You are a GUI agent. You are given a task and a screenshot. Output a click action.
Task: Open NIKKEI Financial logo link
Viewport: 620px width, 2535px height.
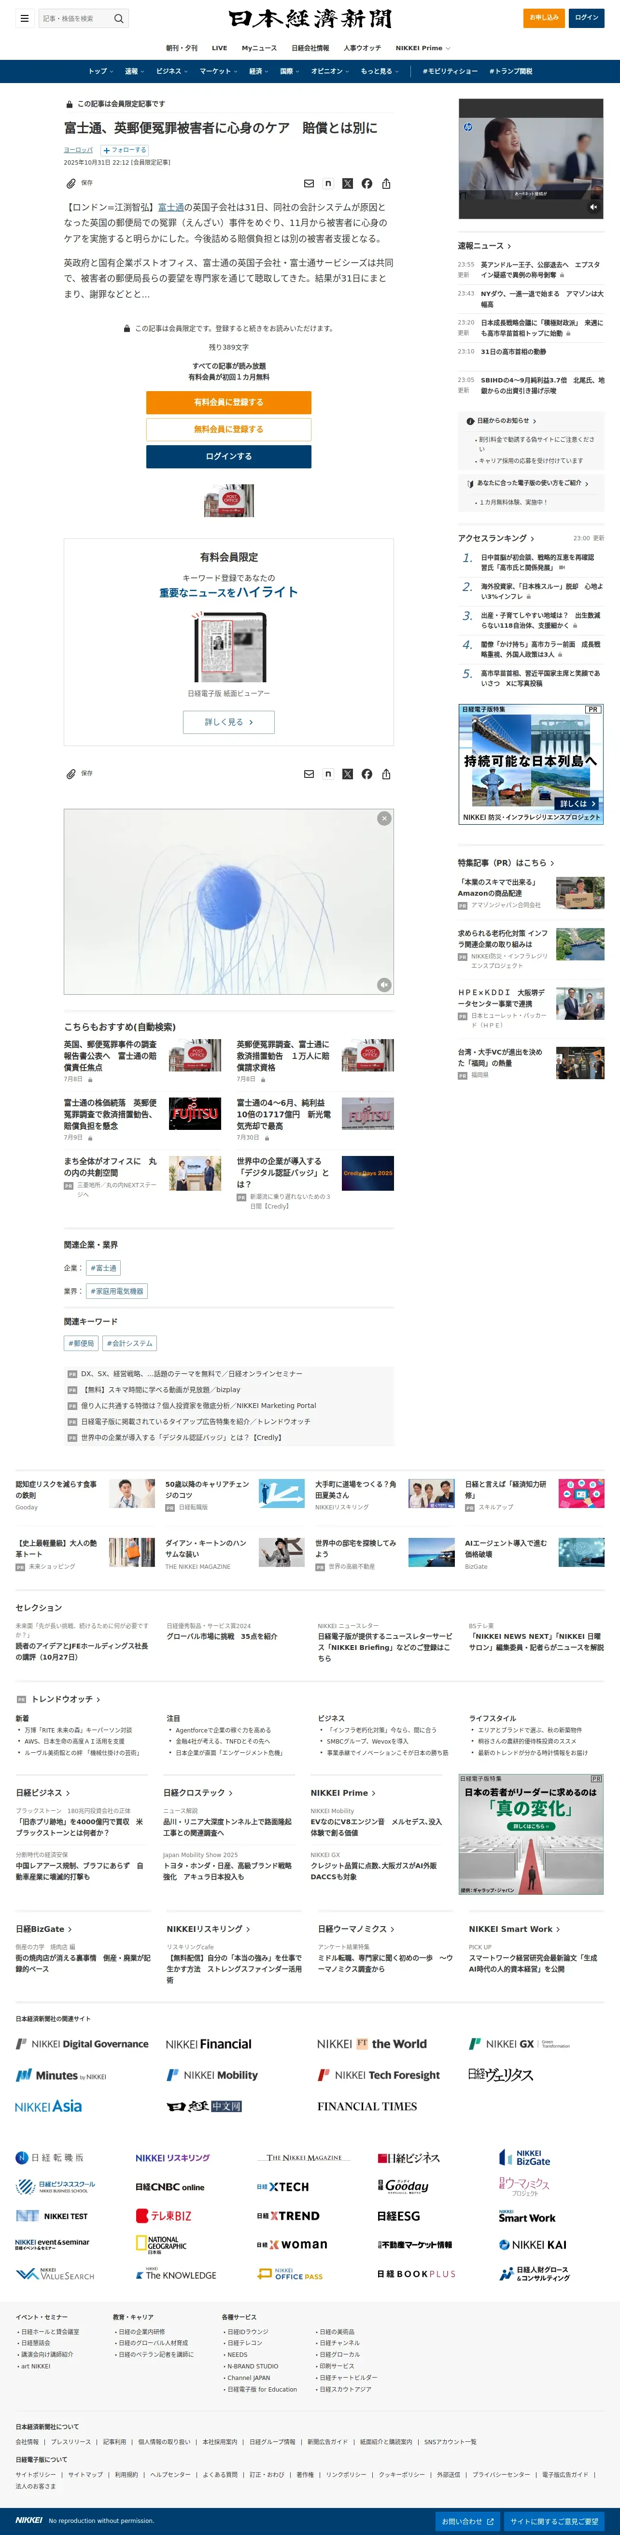[x=209, y=2044]
